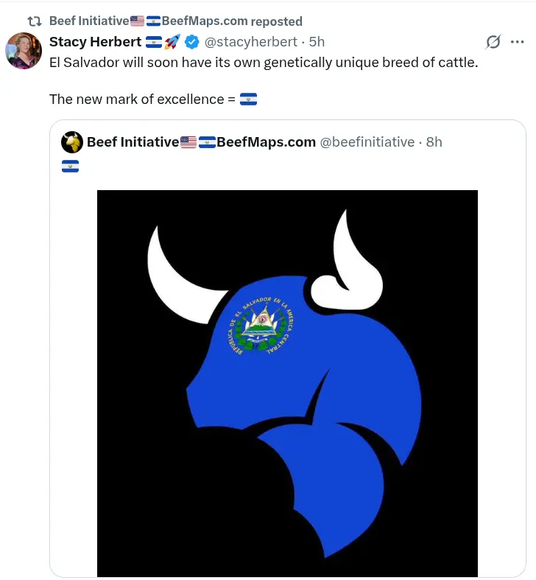
Task: Click the quoted post's Beef Initiative BeefMaps.com name
Action: click(201, 141)
